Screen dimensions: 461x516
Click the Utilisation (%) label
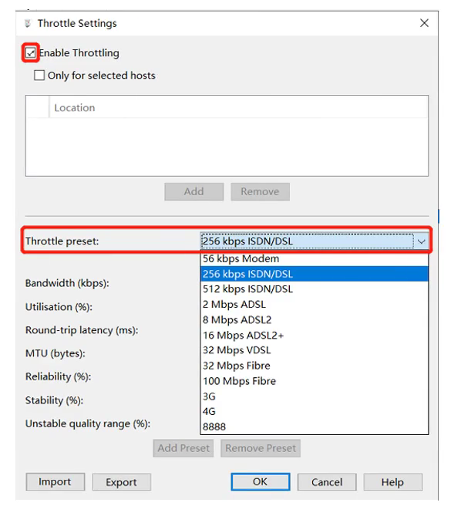point(59,307)
